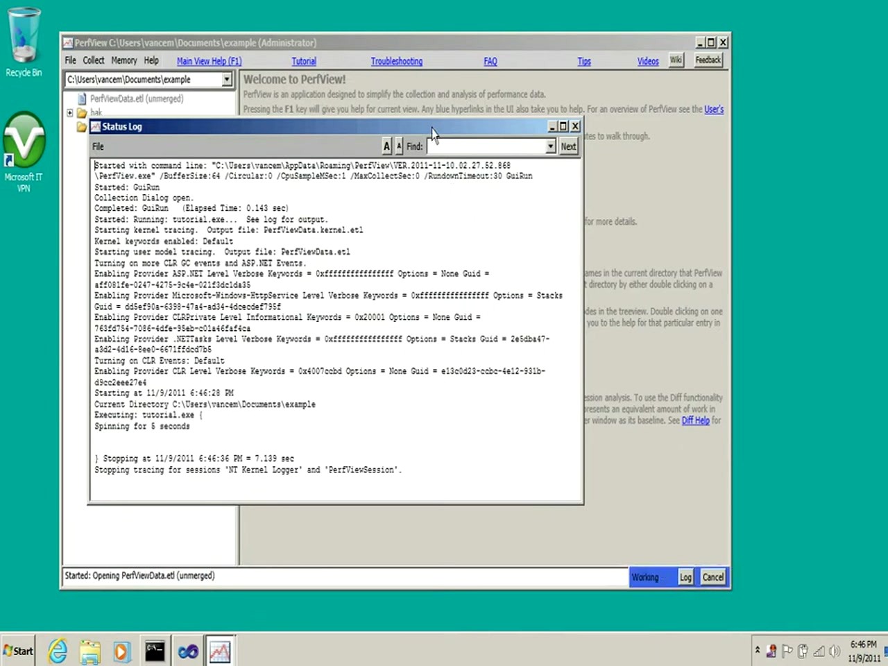Open the command prompt taskbar icon
888x666 pixels.
[154, 651]
